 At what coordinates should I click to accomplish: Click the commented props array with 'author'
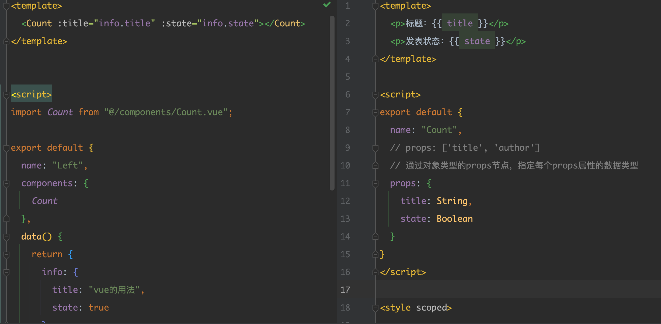coord(465,147)
